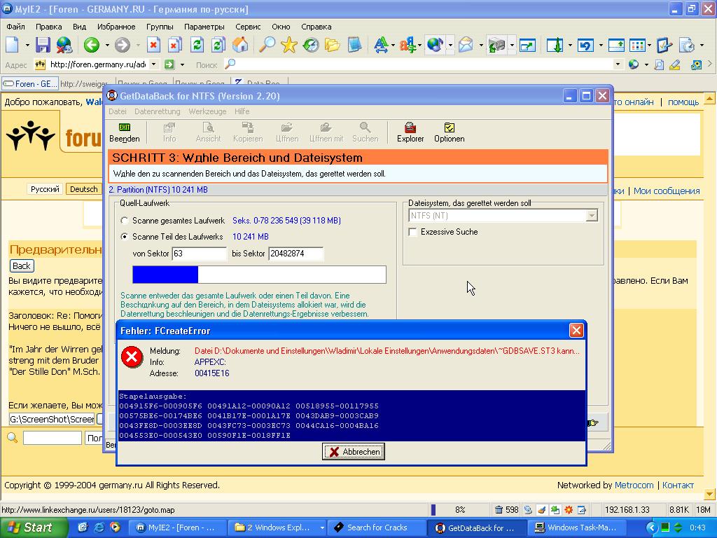
Task: Click the green Back arrow in MyIE2
Action: pyautogui.click(x=92, y=45)
